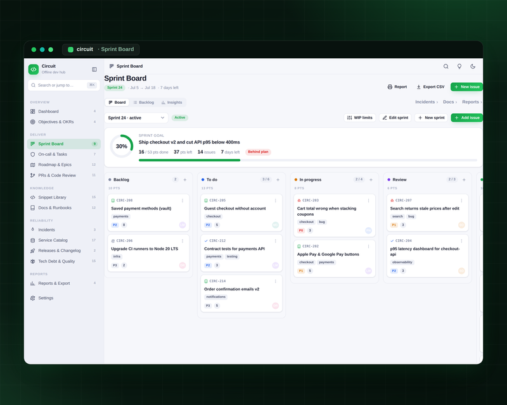Click the New sprint button
The width and height of the screenshot is (507, 405).
click(432, 118)
